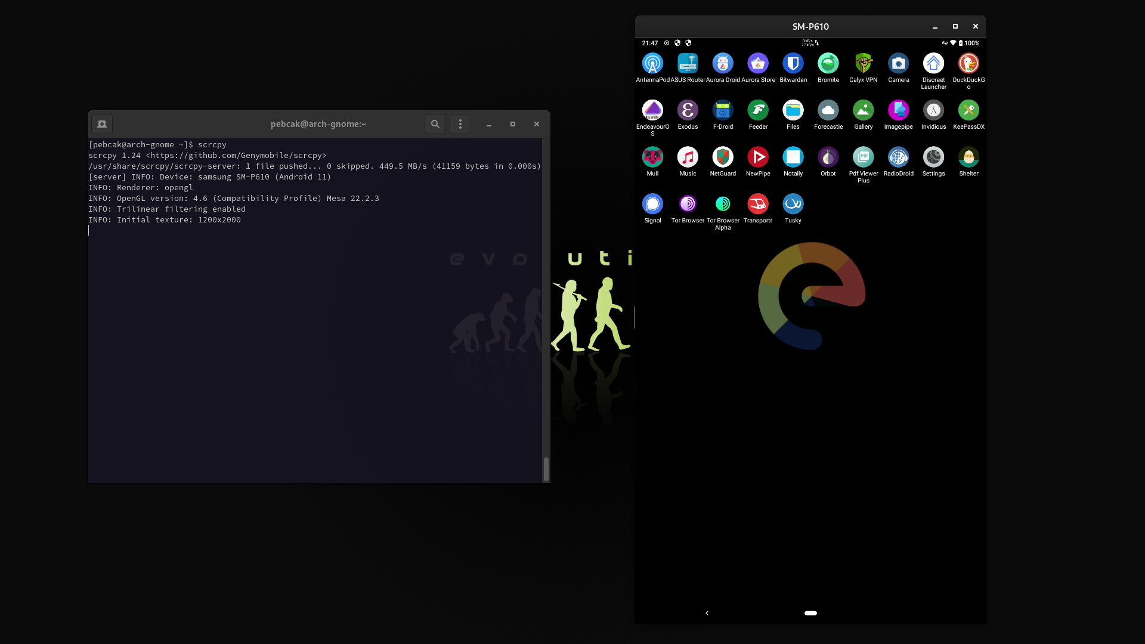Open the Files app
This screenshot has width=1145, height=644.
(793, 110)
